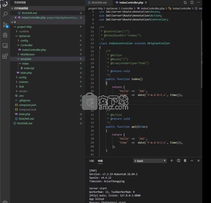
Task: Open the index.tpl file
Action: pyautogui.click(x=48, y=68)
